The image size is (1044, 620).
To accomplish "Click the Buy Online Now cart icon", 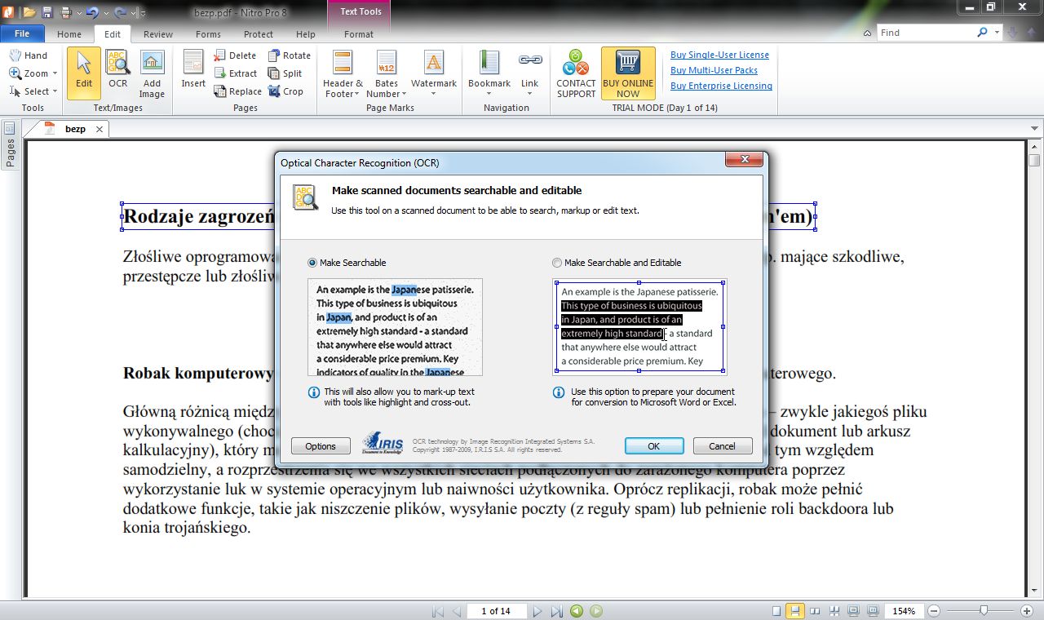I will 628,73.
